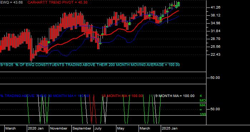Click the 50.00 label of the 200 month panel

pyautogui.click(x=215, y=78)
